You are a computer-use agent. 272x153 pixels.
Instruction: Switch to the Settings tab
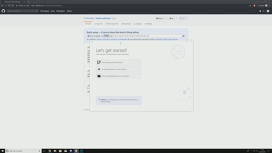click(x=148, y=24)
